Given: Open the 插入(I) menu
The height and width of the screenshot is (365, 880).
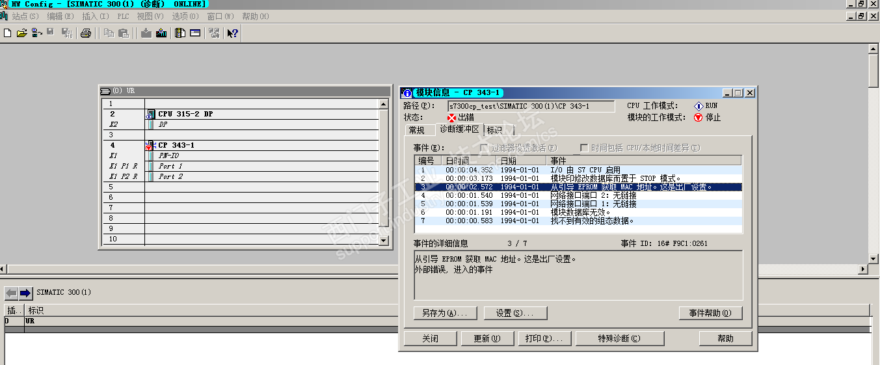Looking at the screenshot, I should [x=95, y=16].
